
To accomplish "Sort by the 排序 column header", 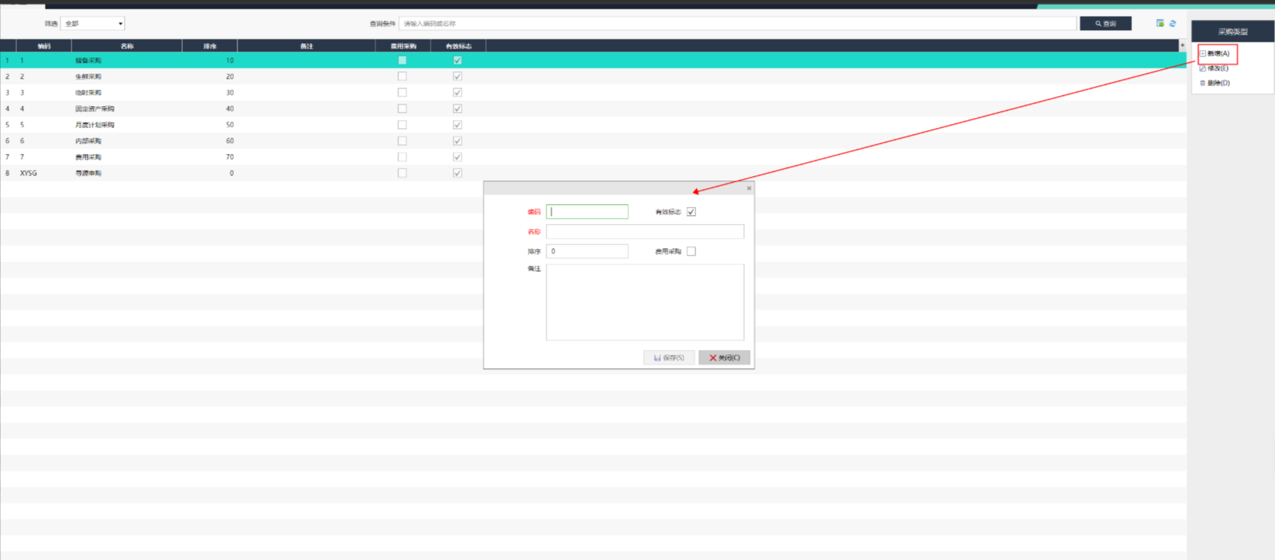I will [x=209, y=46].
